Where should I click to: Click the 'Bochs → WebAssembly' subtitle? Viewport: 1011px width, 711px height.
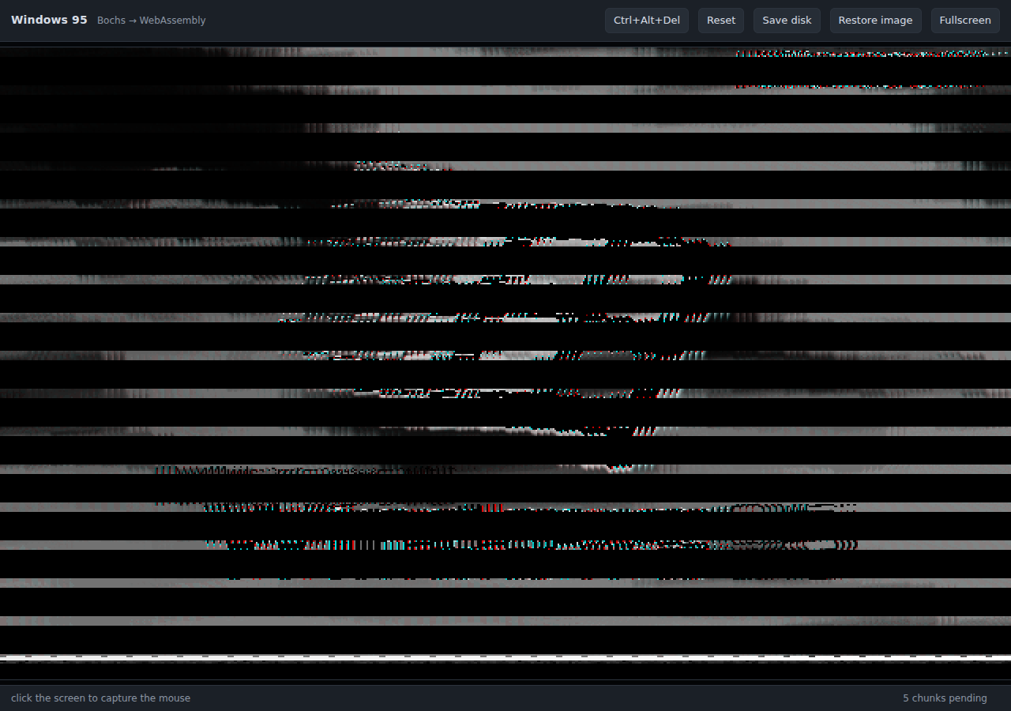click(152, 21)
